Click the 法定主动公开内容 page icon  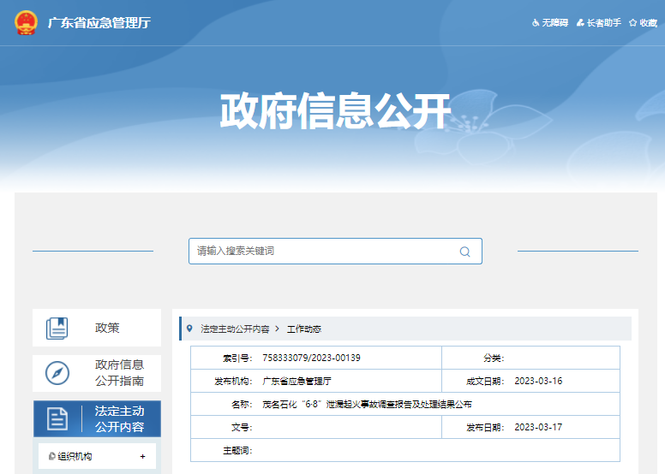pos(57,418)
